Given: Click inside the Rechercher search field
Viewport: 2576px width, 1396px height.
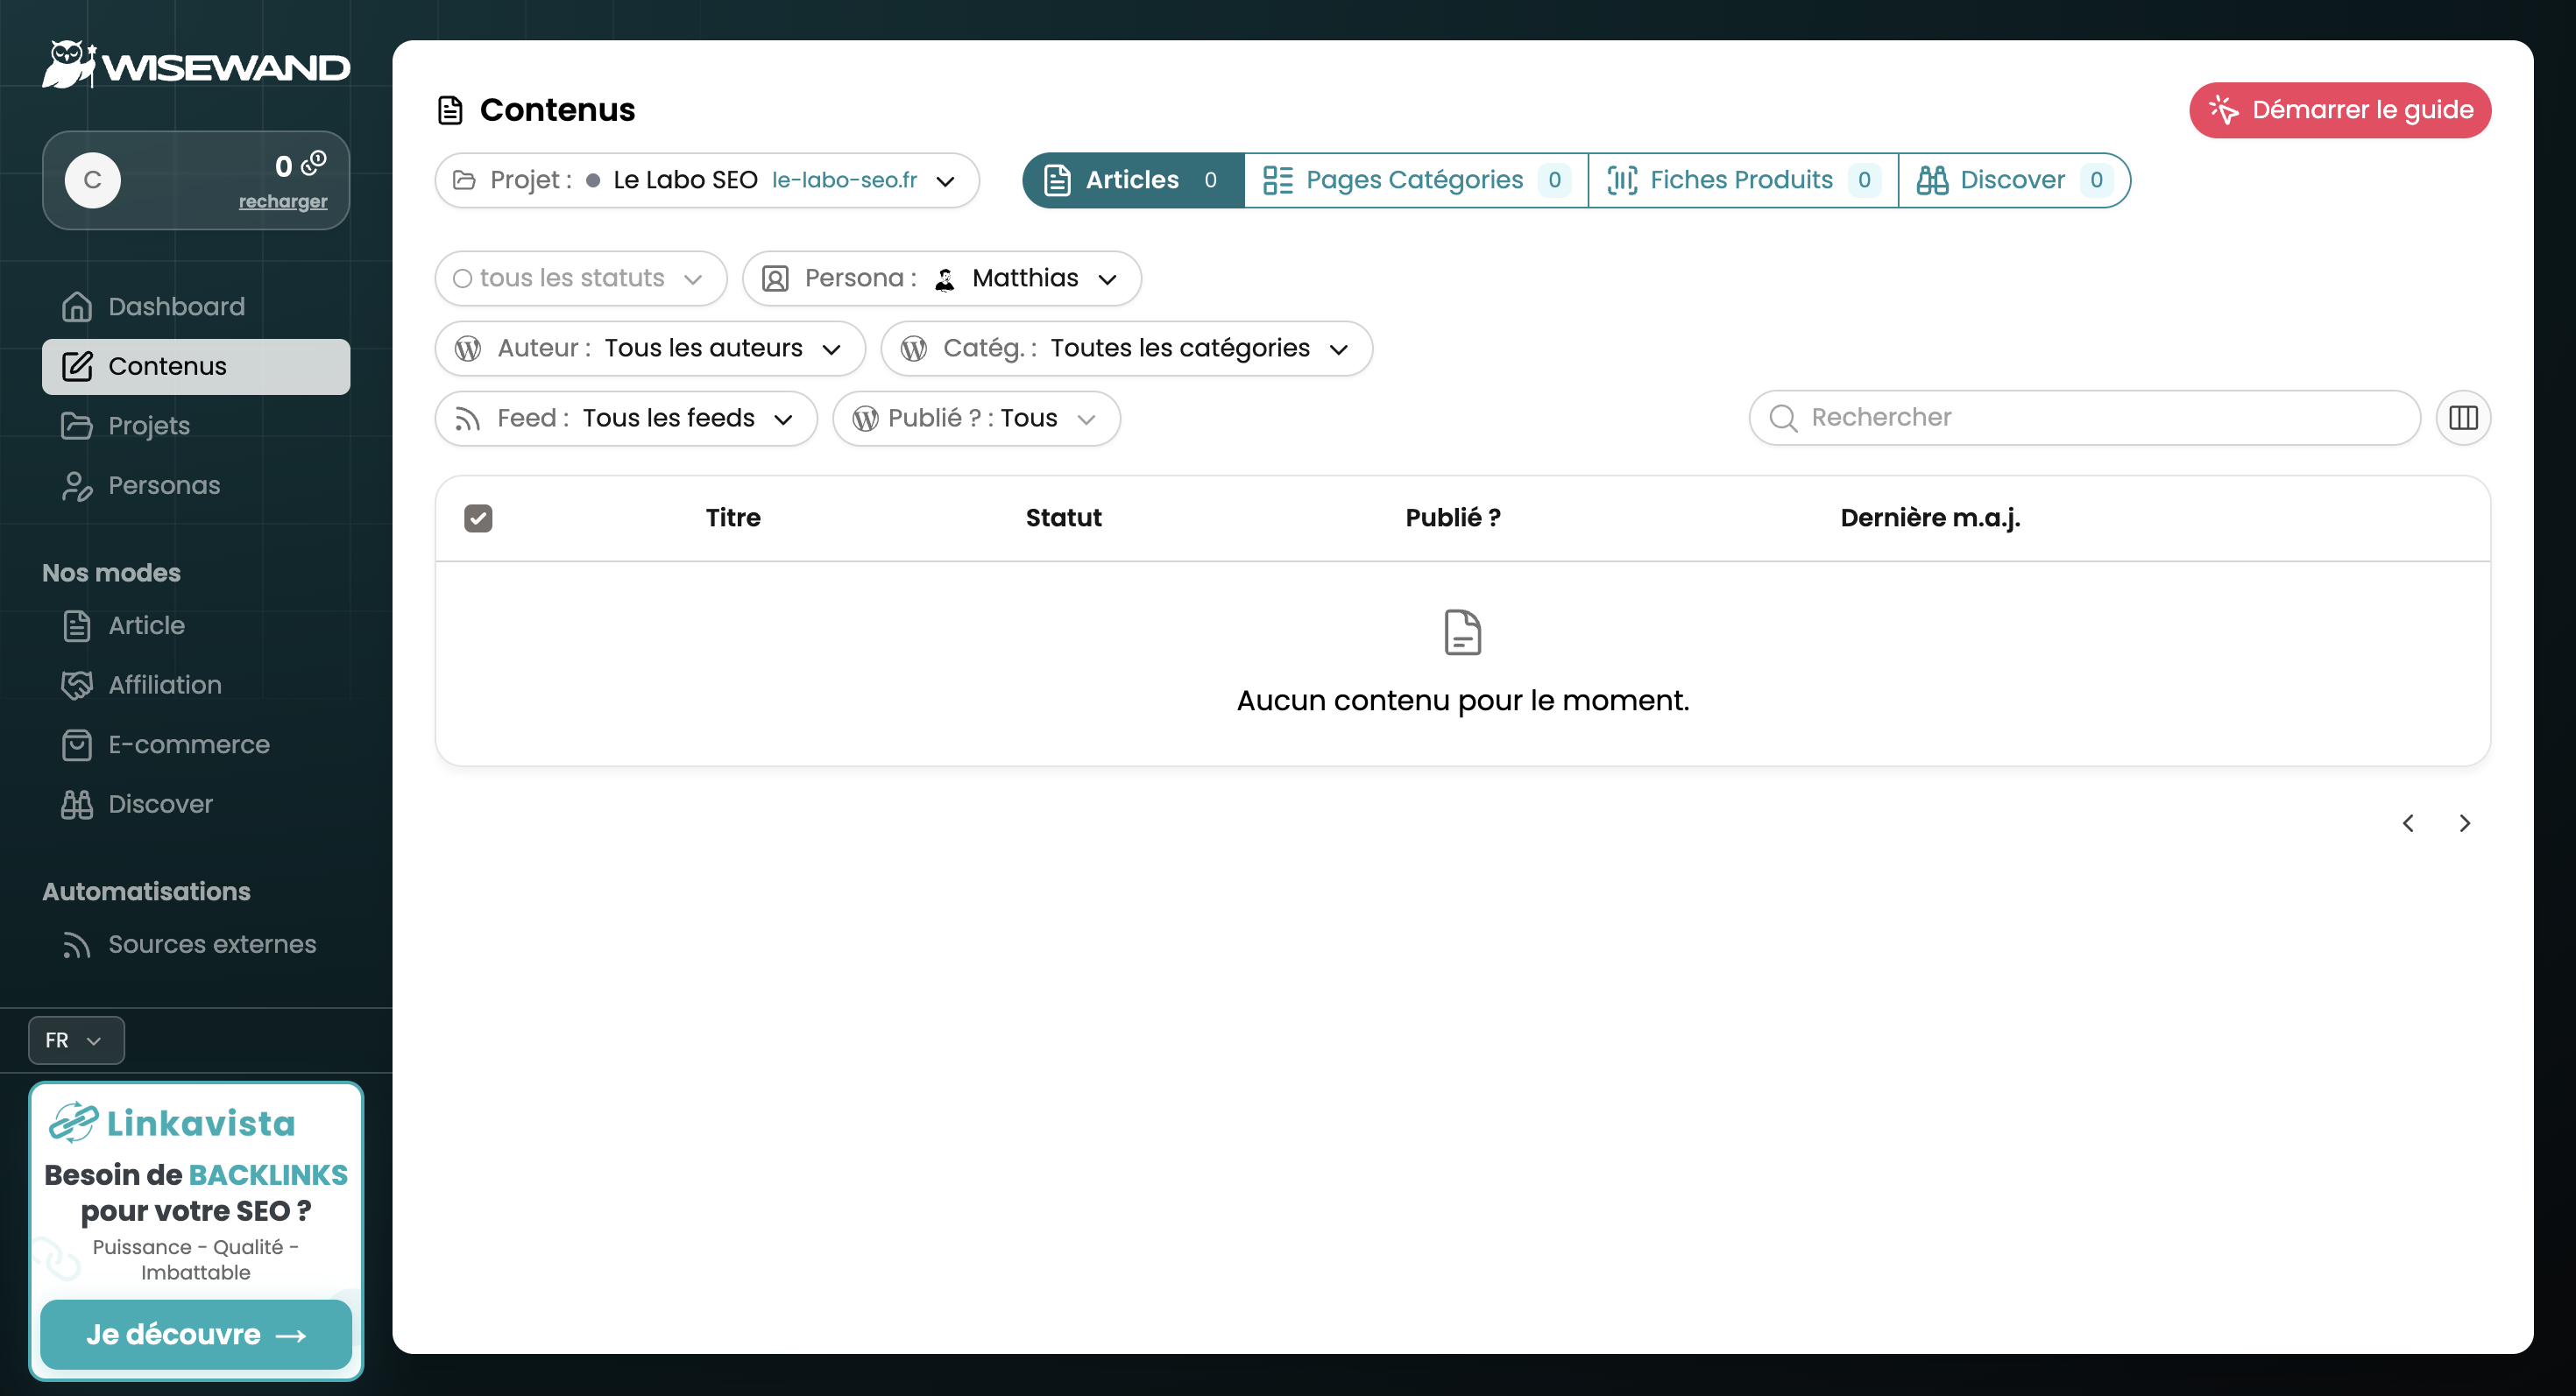Looking at the screenshot, I should [2080, 417].
